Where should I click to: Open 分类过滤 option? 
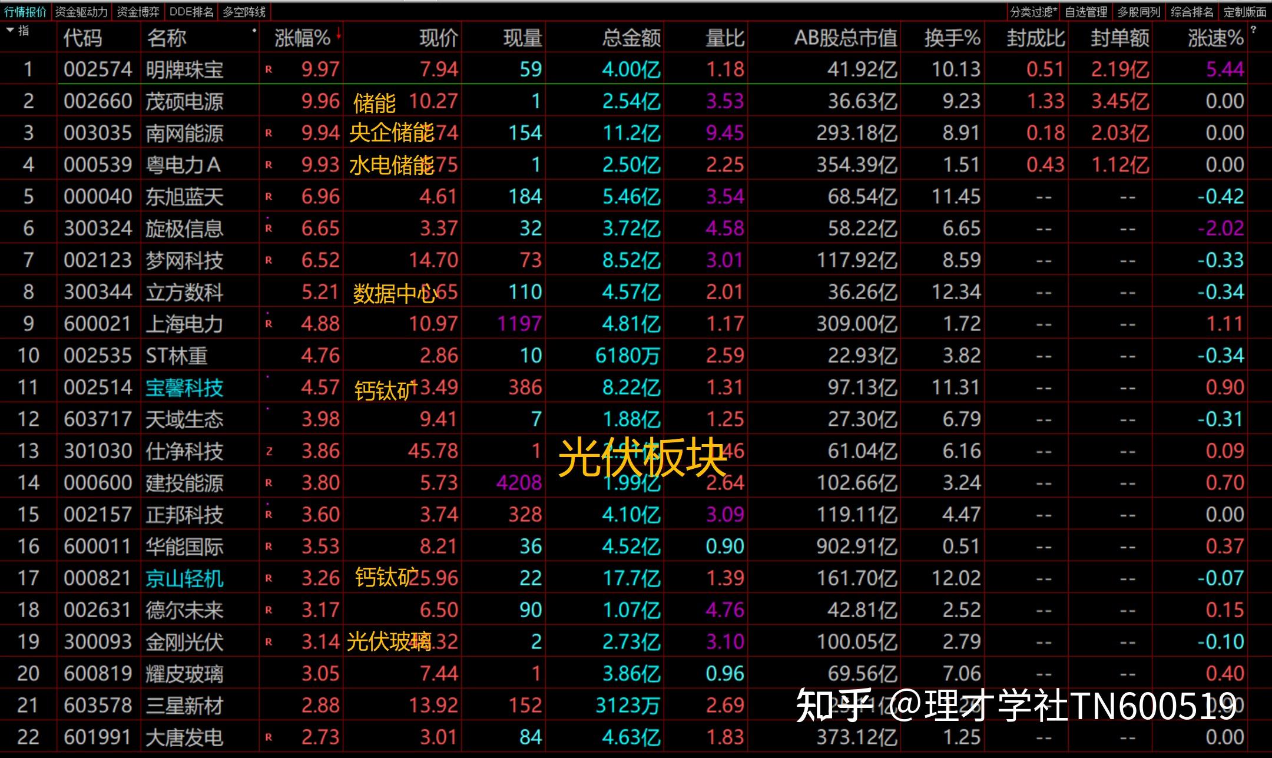tap(1033, 12)
